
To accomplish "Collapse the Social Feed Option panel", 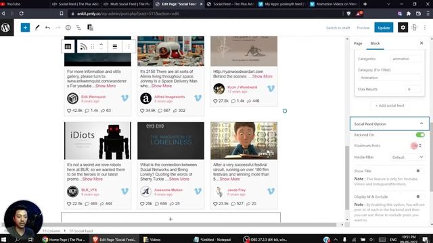I will pos(390,124).
